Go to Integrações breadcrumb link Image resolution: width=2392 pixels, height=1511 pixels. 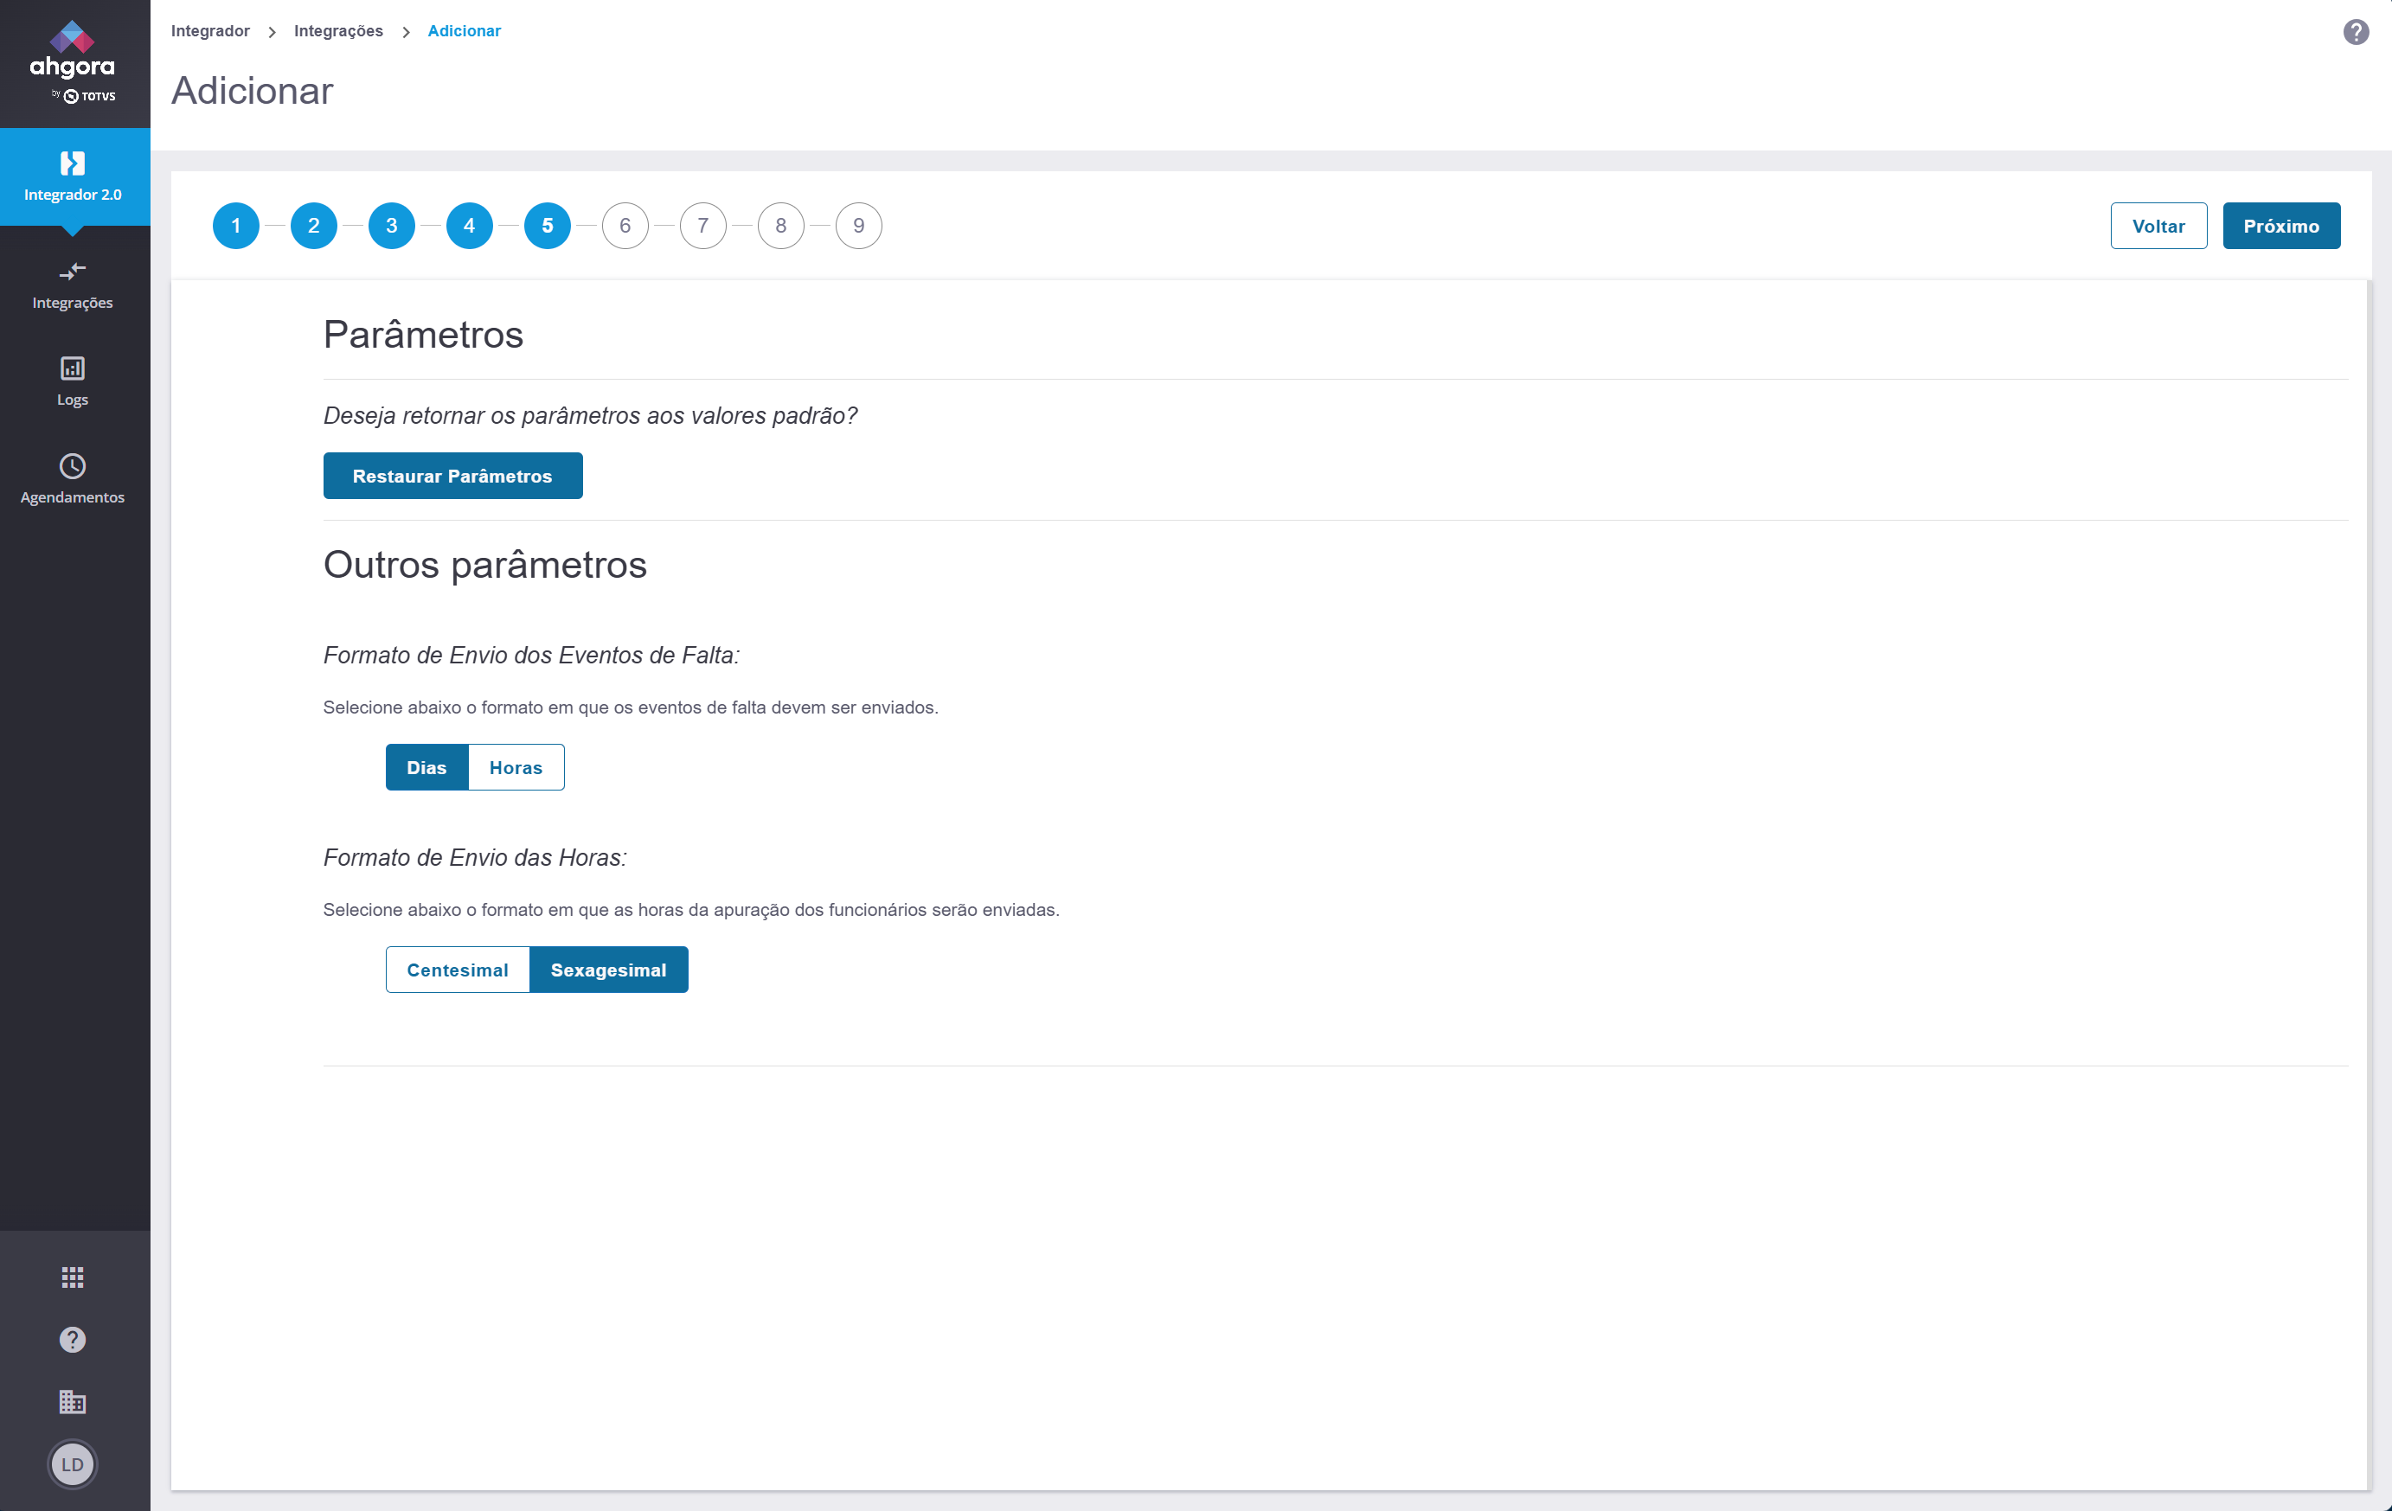tap(337, 31)
